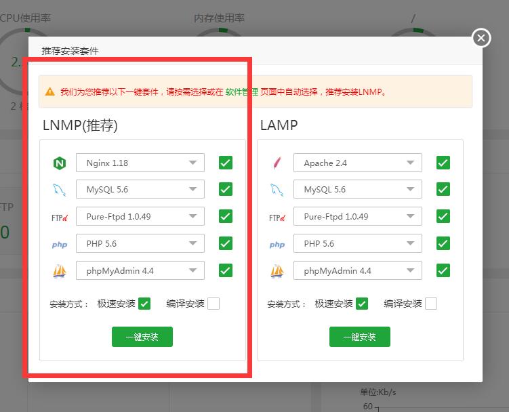Click the PHP logo icon in LNMP
Image resolution: width=509 pixels, height=412 pixels.
tap(59, 245)
